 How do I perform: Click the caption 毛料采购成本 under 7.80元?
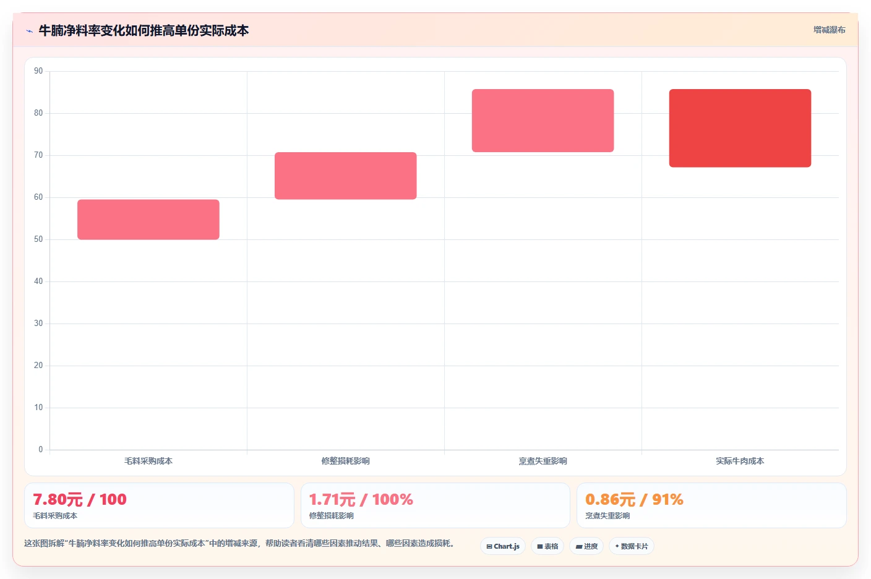pos(55,516)
